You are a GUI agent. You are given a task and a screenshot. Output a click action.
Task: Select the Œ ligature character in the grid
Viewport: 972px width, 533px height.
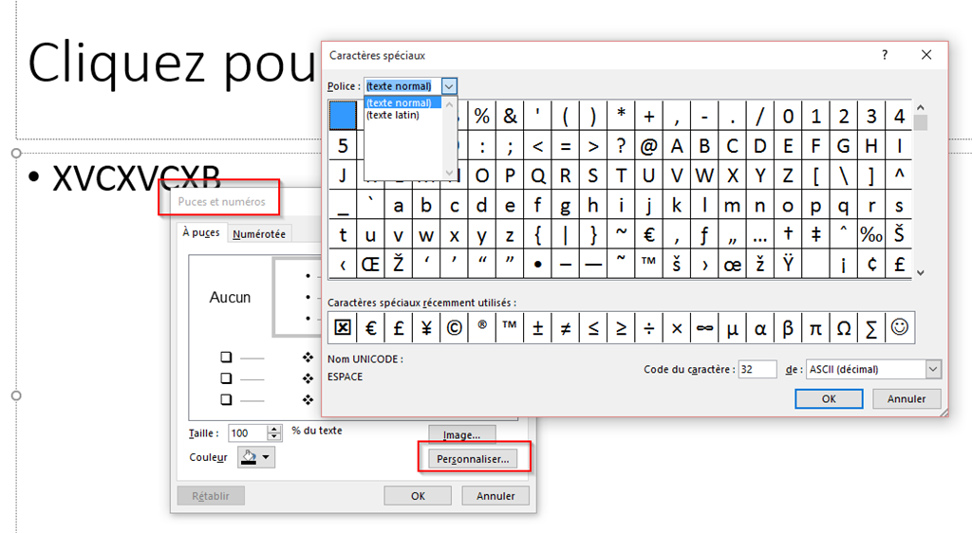click(371, 265)
